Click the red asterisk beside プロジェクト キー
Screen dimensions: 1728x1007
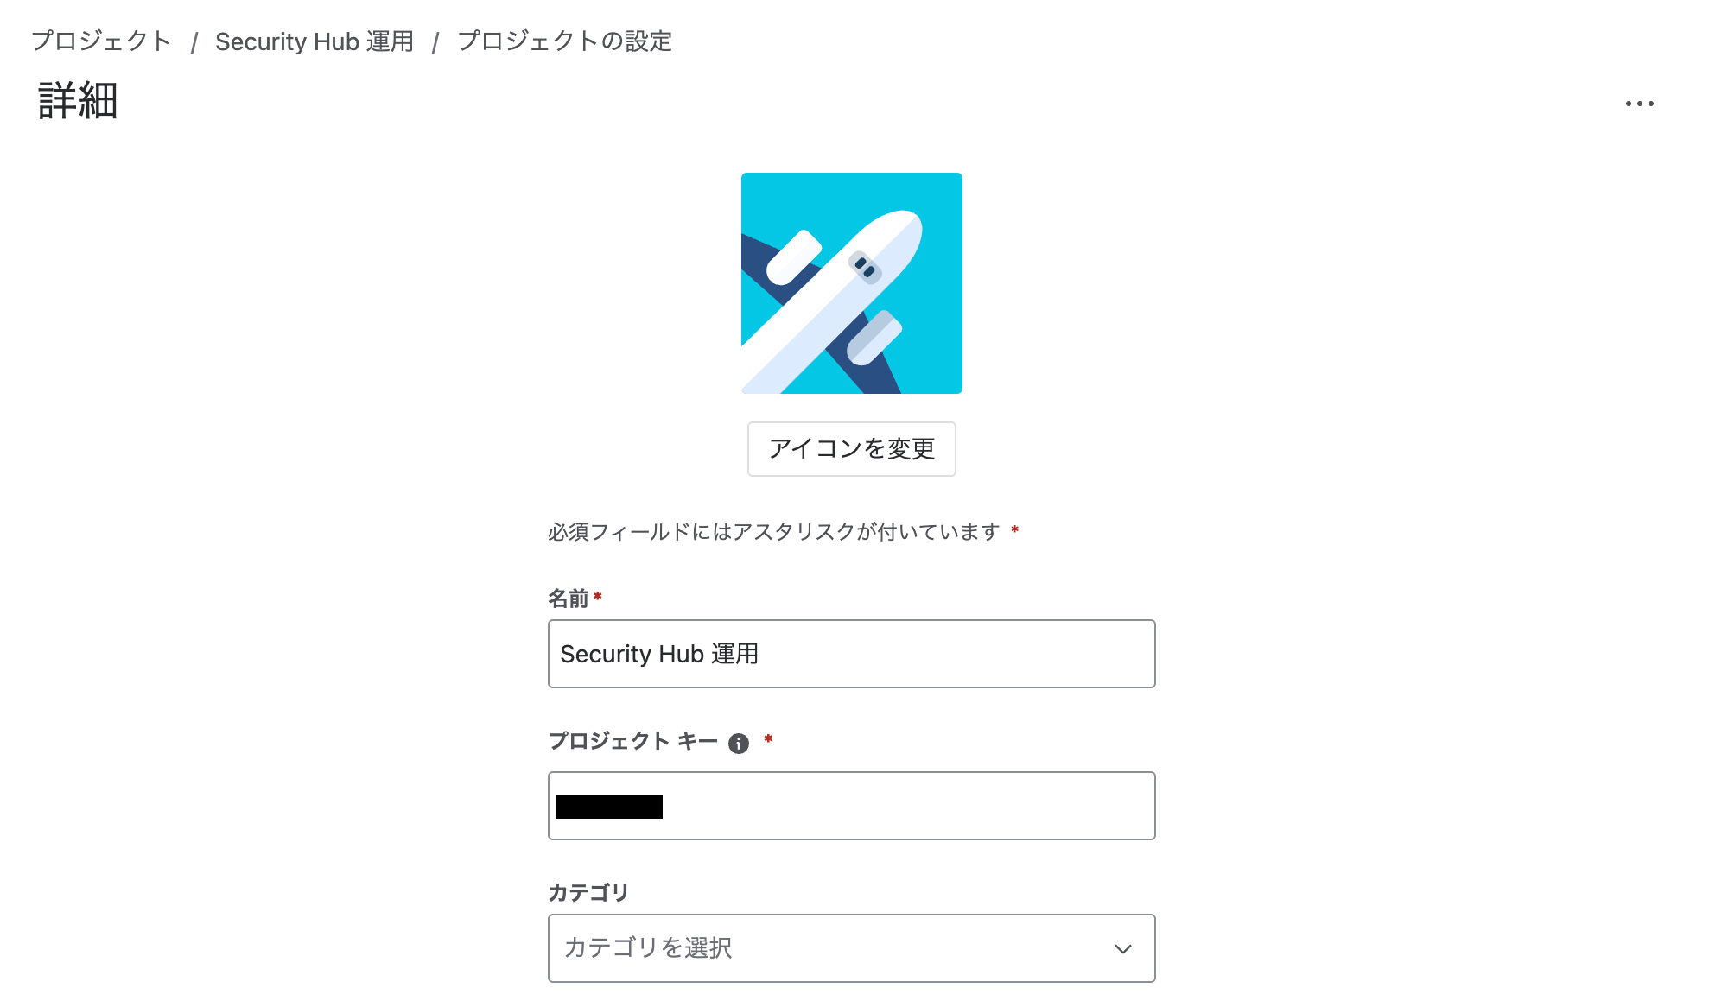[768, 739]
